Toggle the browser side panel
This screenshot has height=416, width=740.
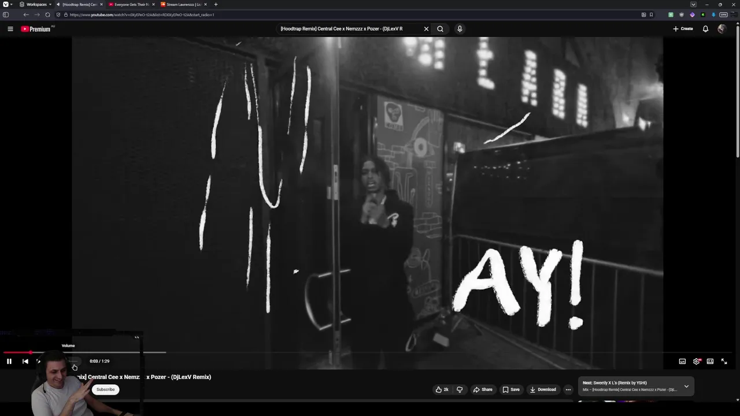click(x=6, y=14)
